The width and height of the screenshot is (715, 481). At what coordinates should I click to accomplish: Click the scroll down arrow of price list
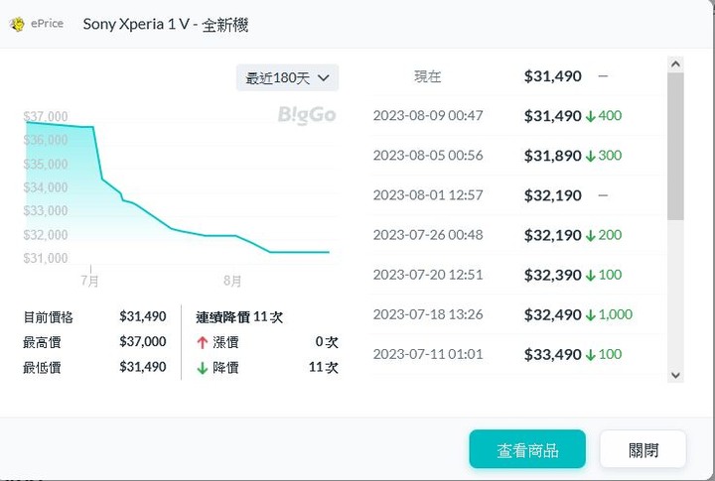coord(676,375)
